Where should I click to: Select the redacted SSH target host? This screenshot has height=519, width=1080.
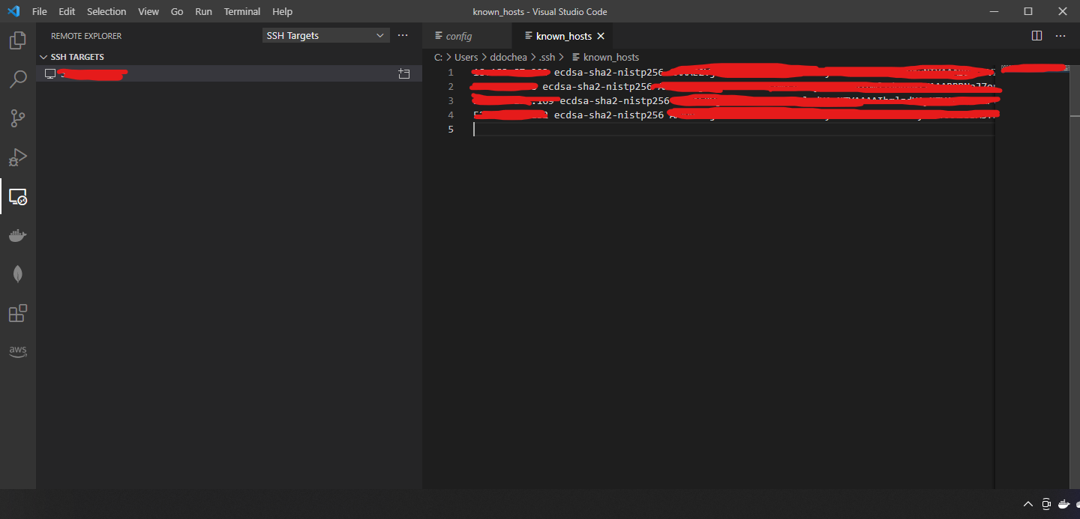point(229,73)
